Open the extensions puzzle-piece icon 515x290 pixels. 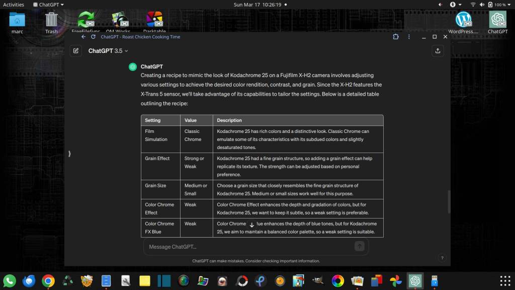(396, 37)
